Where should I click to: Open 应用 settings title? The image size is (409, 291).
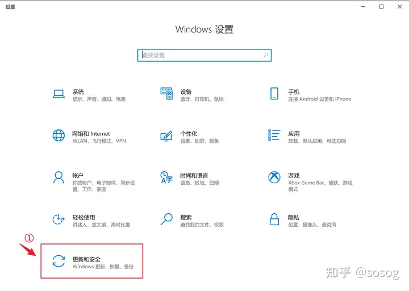tap(294, 134)
